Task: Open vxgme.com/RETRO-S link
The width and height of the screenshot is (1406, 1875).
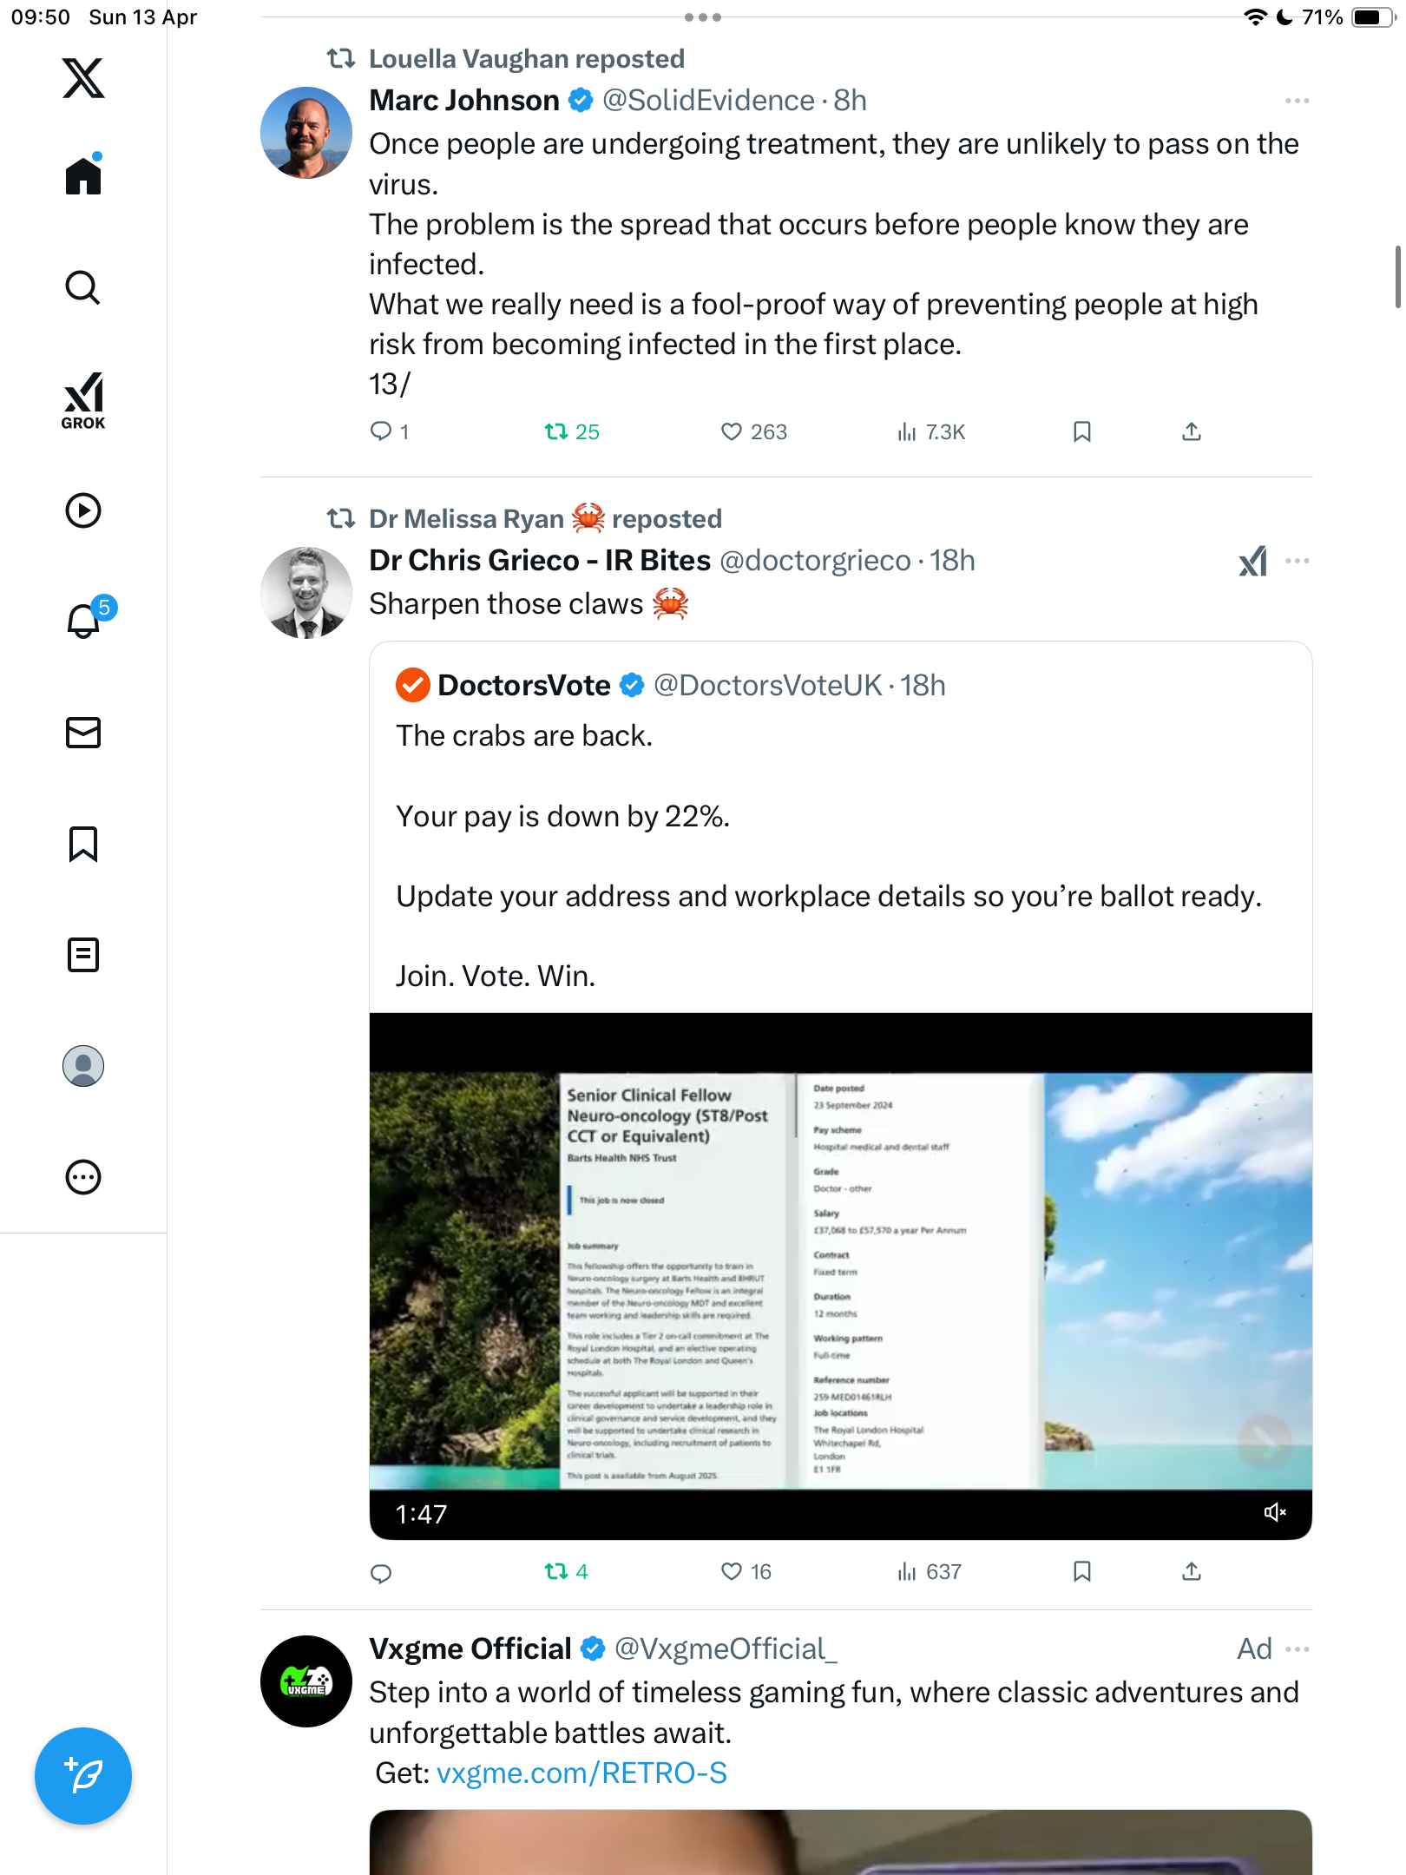Action: [581, 1773]
